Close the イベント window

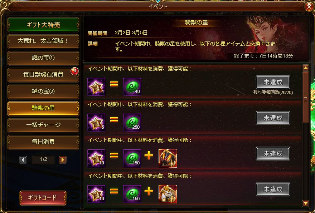[x=309, y=7]
